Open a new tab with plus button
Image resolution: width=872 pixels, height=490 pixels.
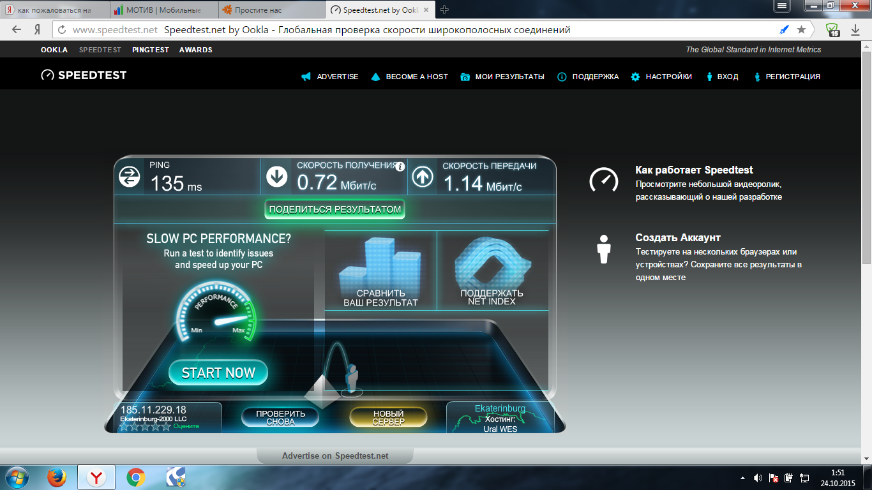coord(445,10)
